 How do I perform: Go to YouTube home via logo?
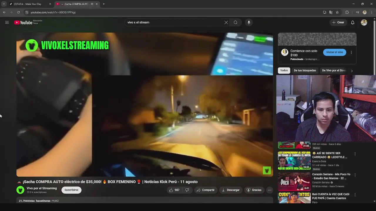click(23, 23)
